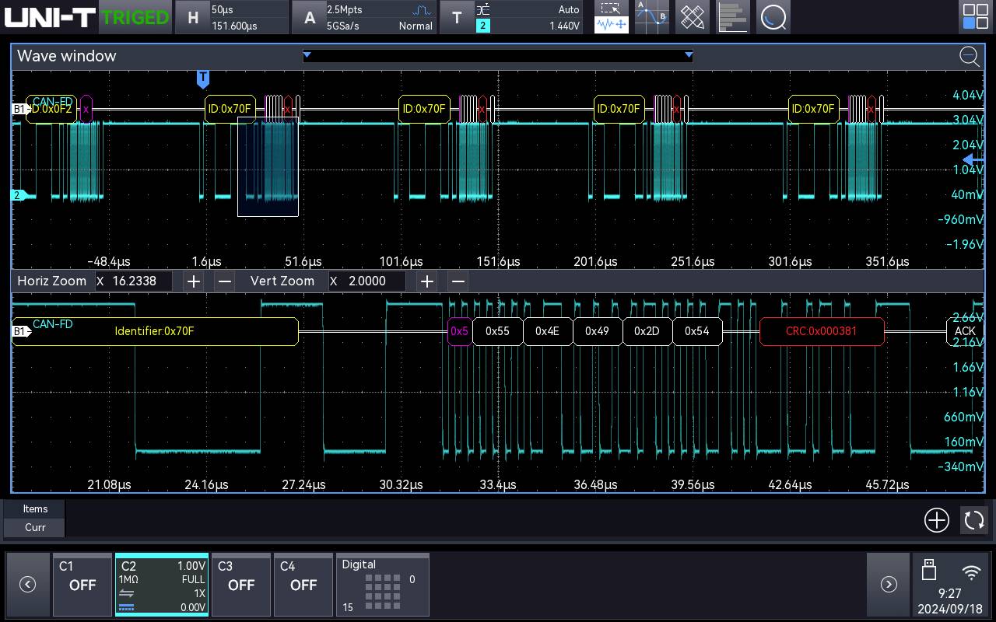Select the waveform navigation icon
996x622 pixels.
tap(611, 24)
